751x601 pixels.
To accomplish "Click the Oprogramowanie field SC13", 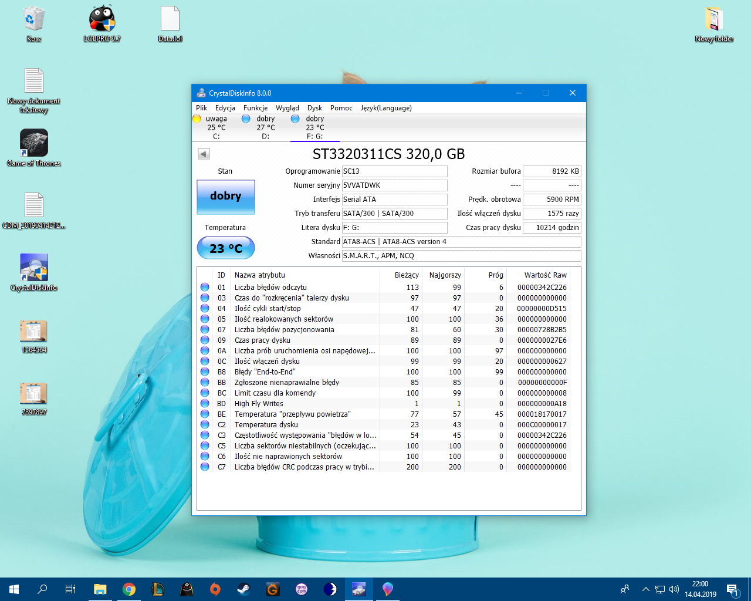I will (395, 171).
